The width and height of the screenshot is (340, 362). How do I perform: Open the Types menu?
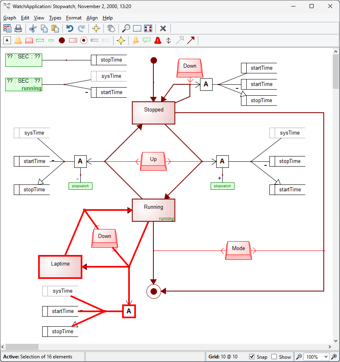[x=55, y=18]
